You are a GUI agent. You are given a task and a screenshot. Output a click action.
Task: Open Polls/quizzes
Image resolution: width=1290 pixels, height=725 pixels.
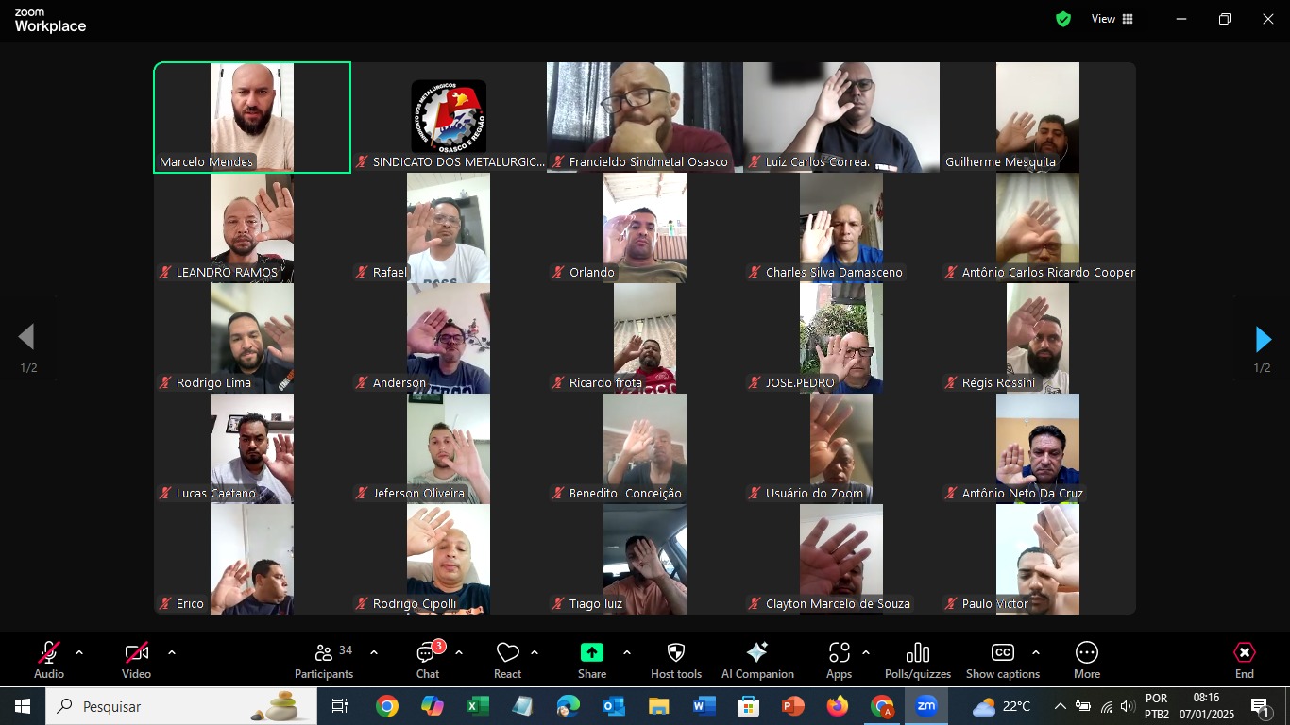pos(917,660)
